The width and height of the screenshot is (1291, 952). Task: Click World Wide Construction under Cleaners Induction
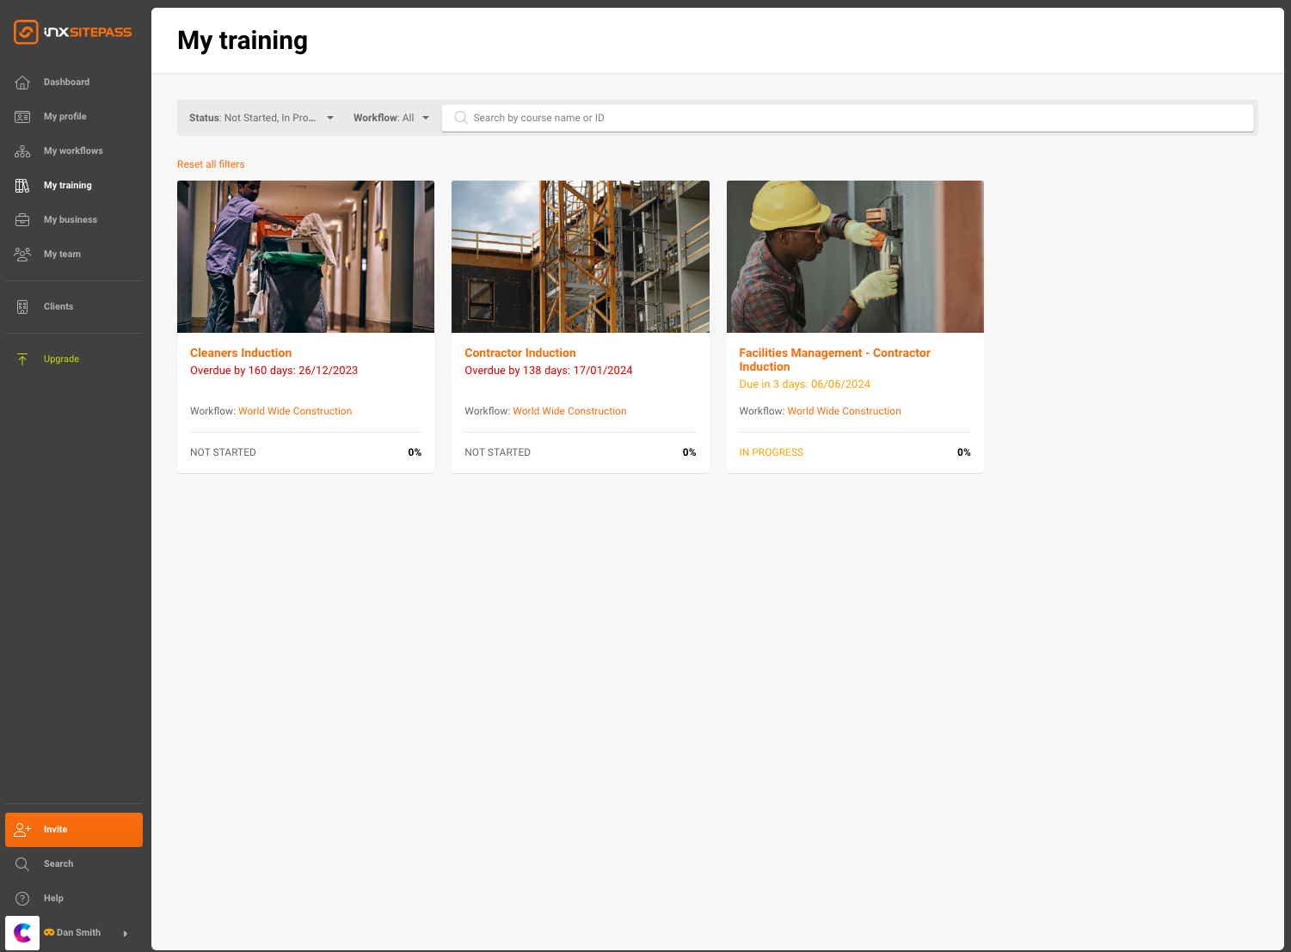click(x=295, y=412)
